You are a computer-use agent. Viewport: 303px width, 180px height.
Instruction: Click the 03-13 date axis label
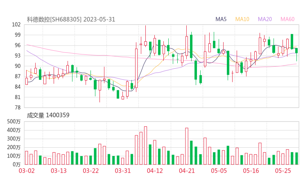(59, 171)
